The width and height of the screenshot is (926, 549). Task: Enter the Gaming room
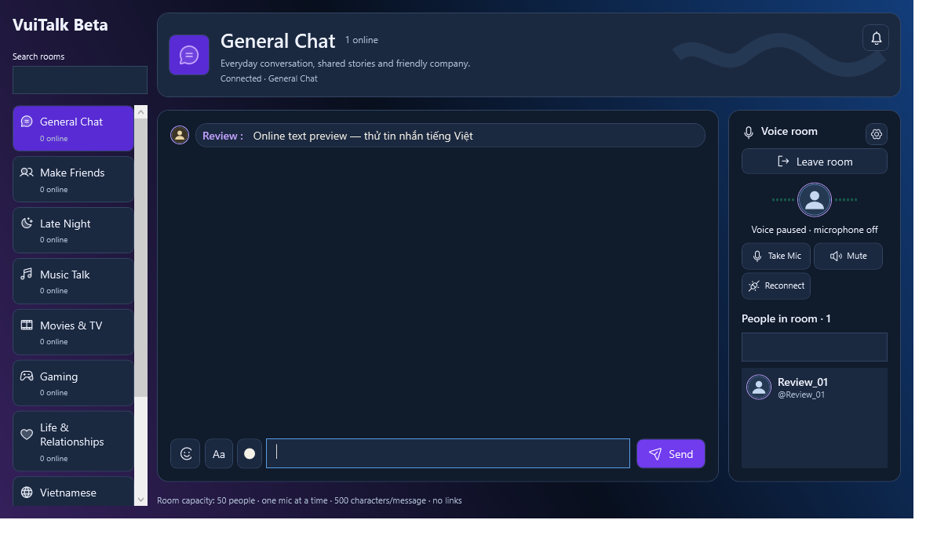tap(73, 383)
